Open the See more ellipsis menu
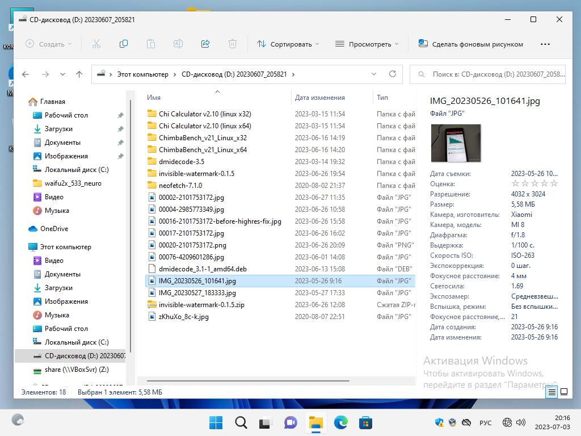Viewport: 581px width, 436px height. [x=545, y=44]
